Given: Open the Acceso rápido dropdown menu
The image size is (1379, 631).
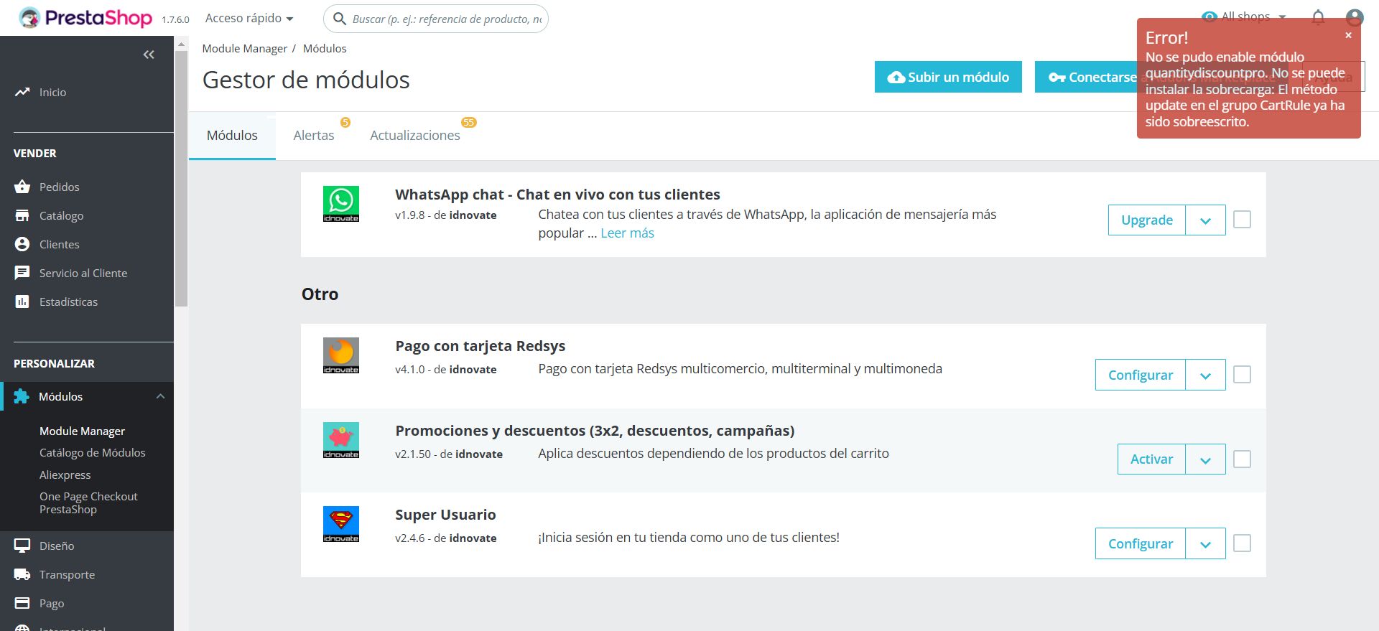Looking at the screenshot, I should (x=249, y=18).
